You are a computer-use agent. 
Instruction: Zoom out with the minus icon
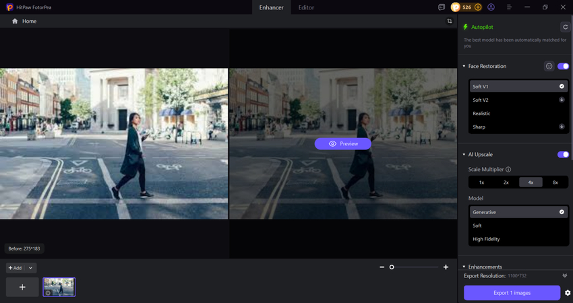pyautogui.click(x=382, y=267)
